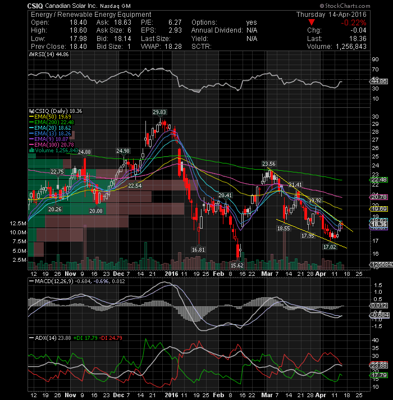The height and width of the screenshot is (400, 393).
Task: Click the 20.08 low price annotation
Action: [x=96, y=211]
